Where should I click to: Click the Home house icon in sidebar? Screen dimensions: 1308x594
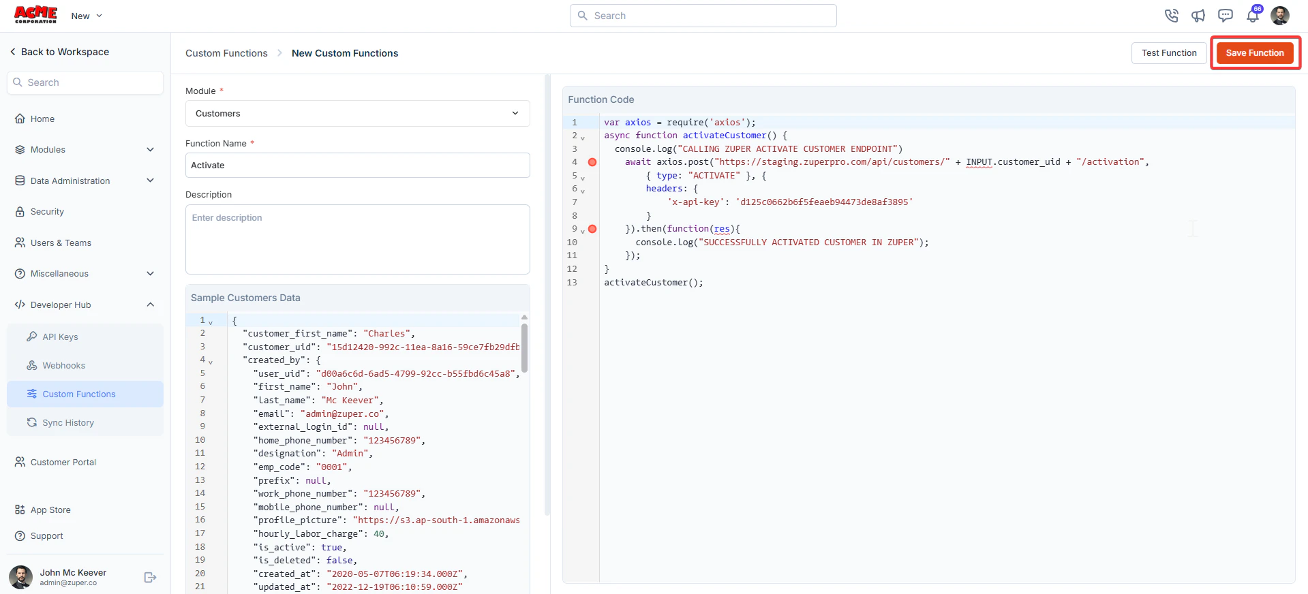(20, 119)
